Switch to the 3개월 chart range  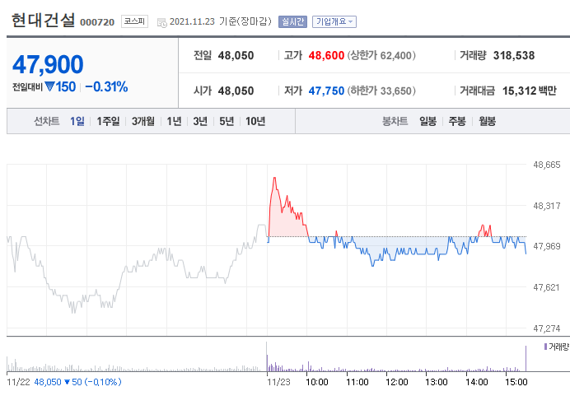[x=142, y=121]
